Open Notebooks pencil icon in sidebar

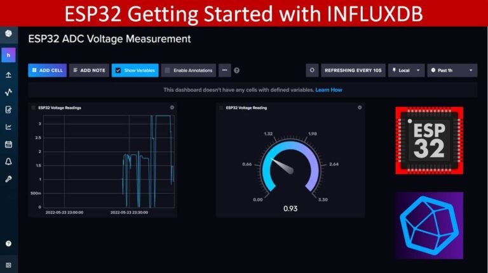click(x=8, y=110)
